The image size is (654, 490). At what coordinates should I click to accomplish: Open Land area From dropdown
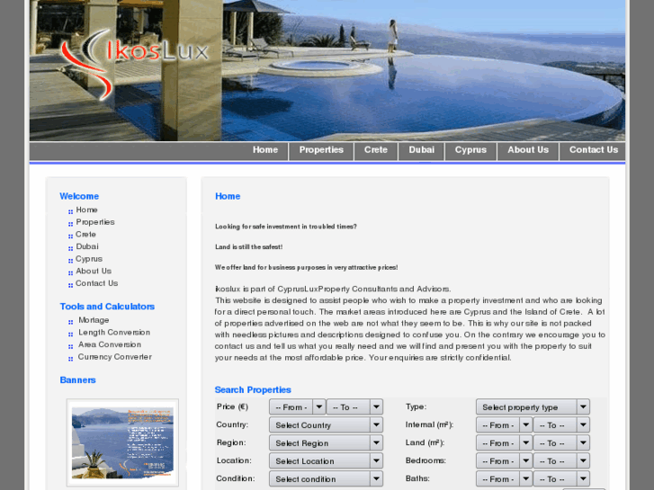click(x=505, y=443)
